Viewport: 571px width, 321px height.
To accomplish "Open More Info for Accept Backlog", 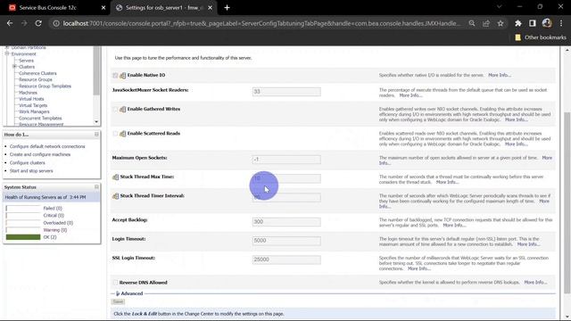I will click(454, 226).
